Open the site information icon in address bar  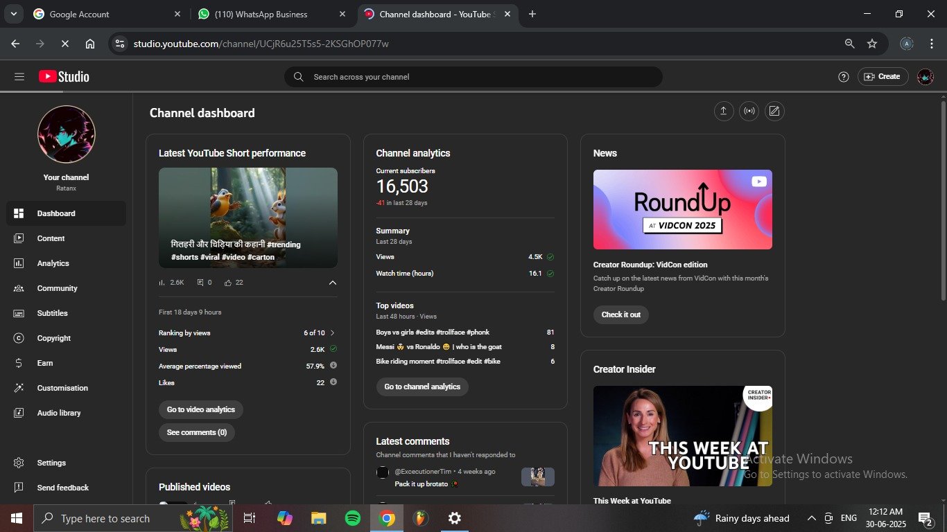(x=120, y=44)
